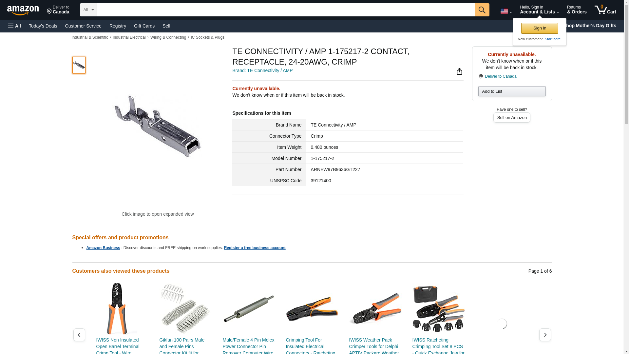Click the carousel previous arrow
Screen dimensions: 629x354
tap(79, 335)
